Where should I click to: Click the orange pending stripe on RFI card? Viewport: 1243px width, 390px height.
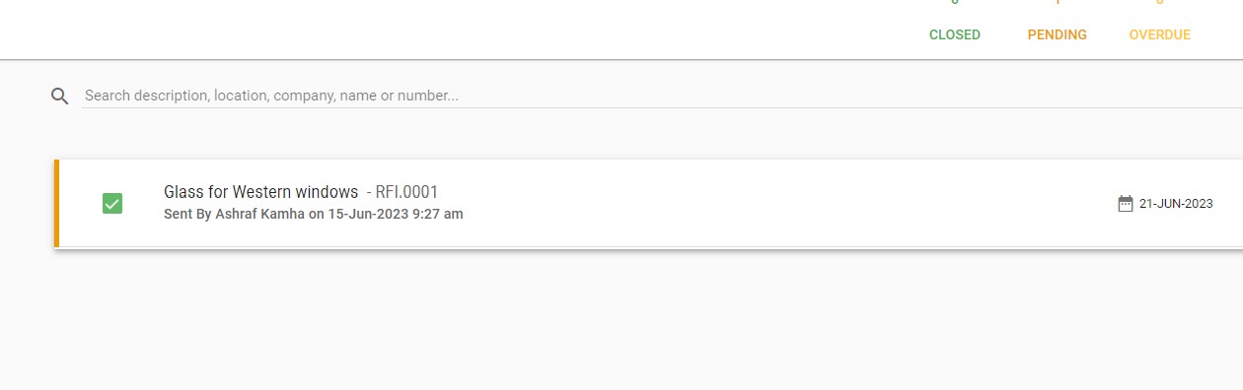[x=56, y=203]
